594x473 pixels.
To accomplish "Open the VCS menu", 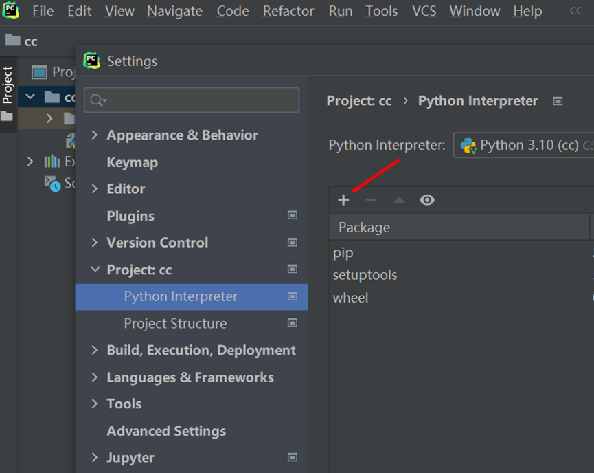I will tap(424, 11).
